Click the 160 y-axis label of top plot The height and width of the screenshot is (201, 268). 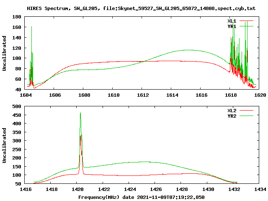17,27
